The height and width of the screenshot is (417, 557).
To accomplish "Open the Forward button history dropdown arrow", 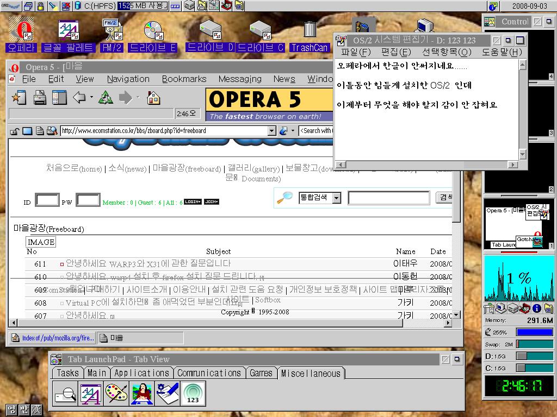I will [x=138, y=97].
